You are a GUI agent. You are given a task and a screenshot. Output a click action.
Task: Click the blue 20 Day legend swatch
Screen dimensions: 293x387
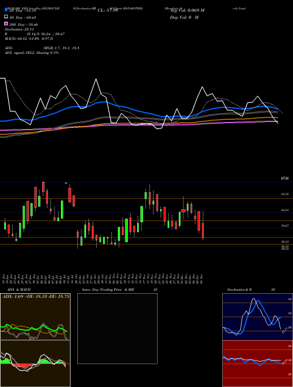(x=6, y=10)
